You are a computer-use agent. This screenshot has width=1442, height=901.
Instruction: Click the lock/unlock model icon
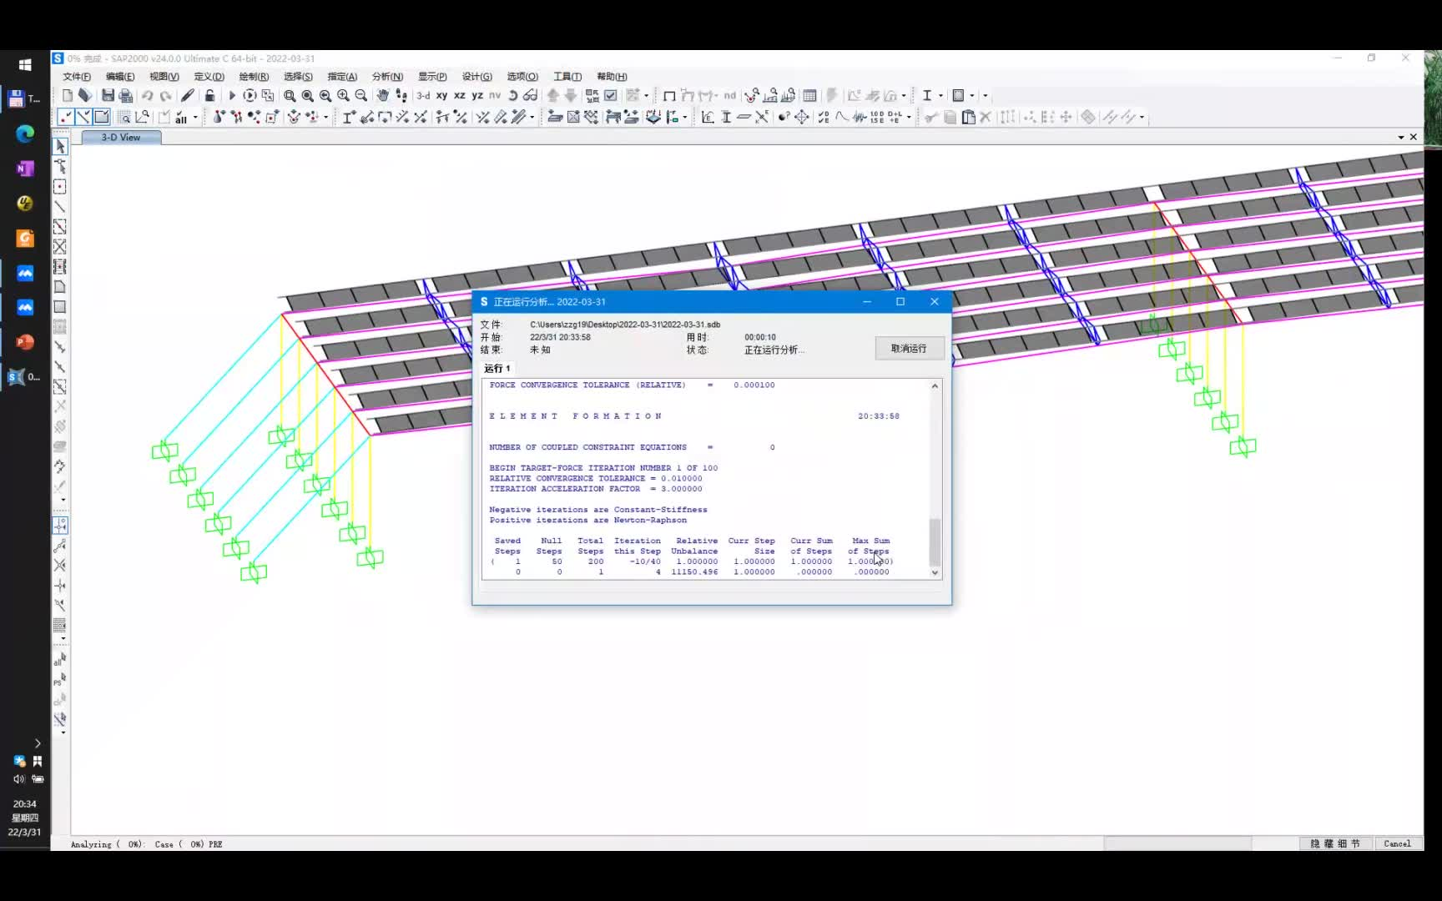(209, 96)
